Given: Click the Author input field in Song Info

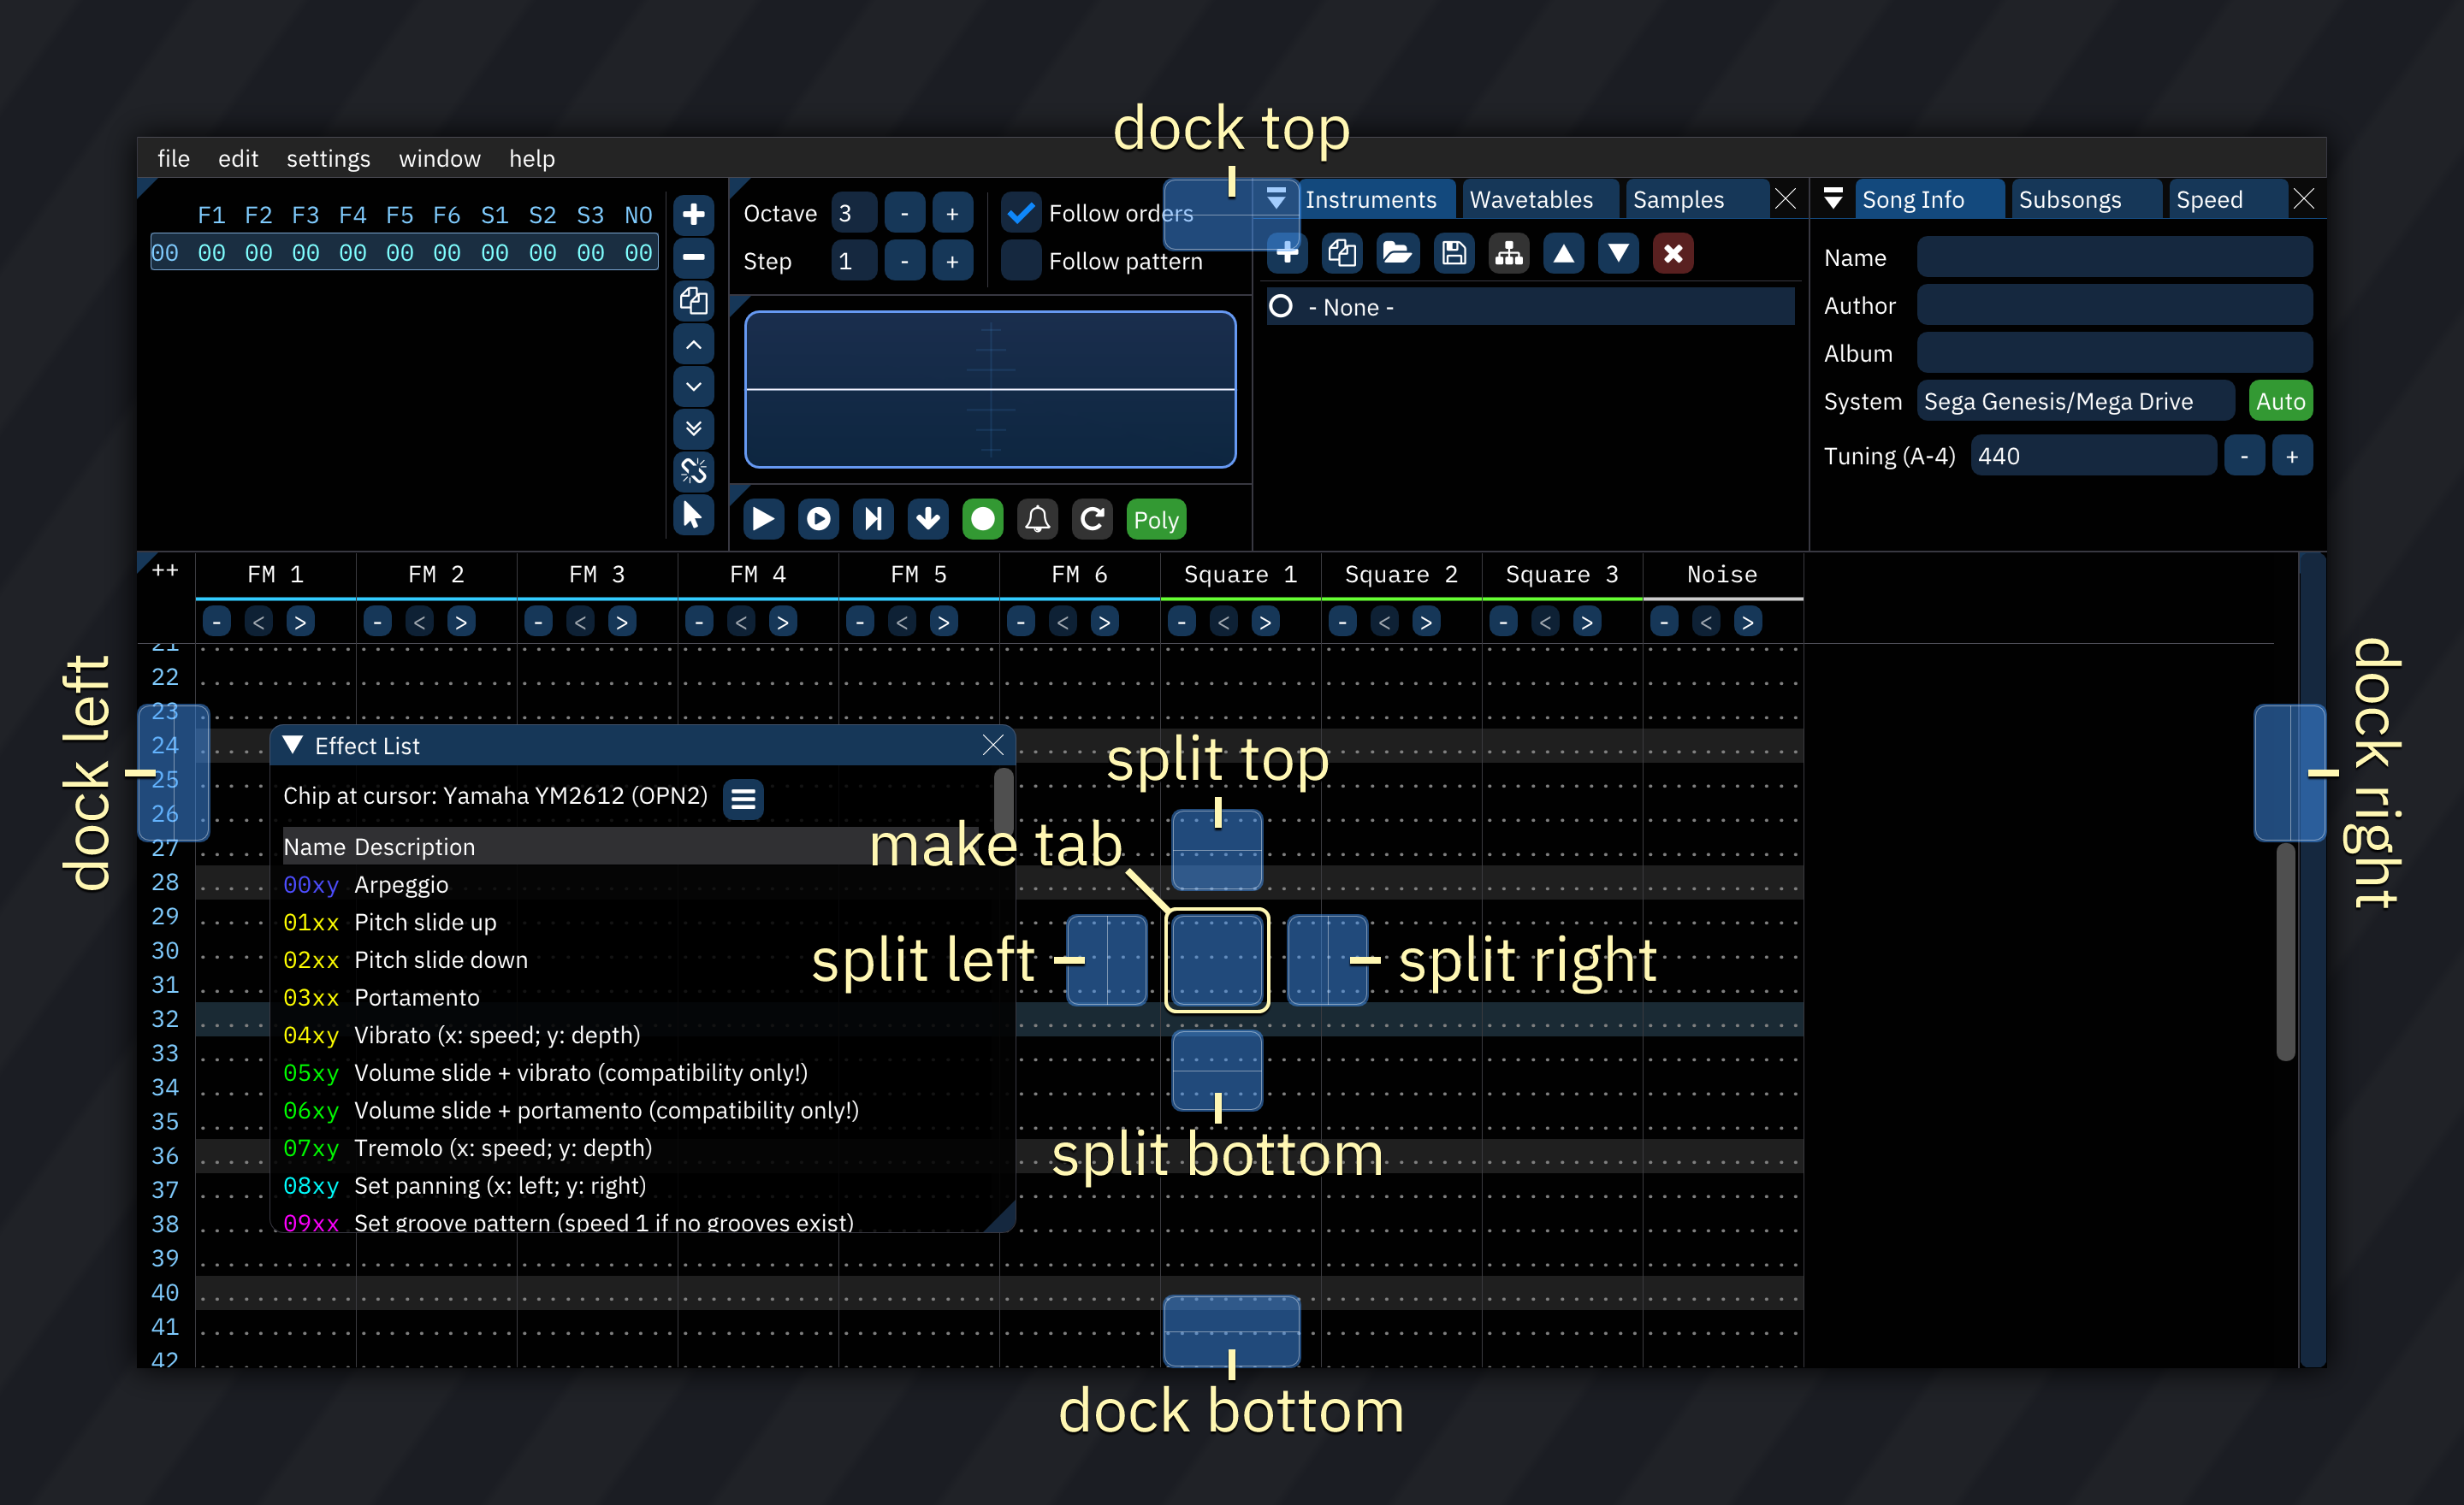Looking at the screenshot, I should pos(2114,304).
